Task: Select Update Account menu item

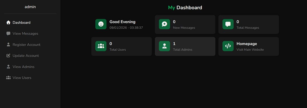Action: 26,56
